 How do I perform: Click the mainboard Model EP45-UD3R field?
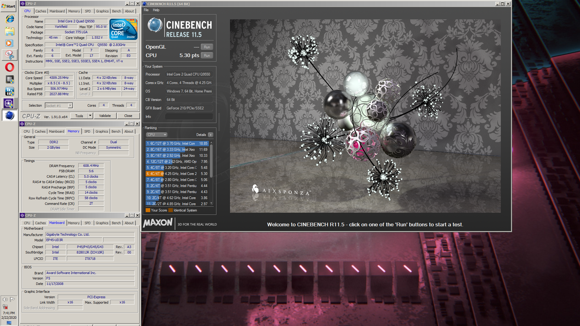73,240
